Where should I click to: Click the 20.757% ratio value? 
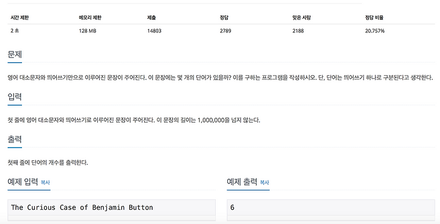coord(375,31)
